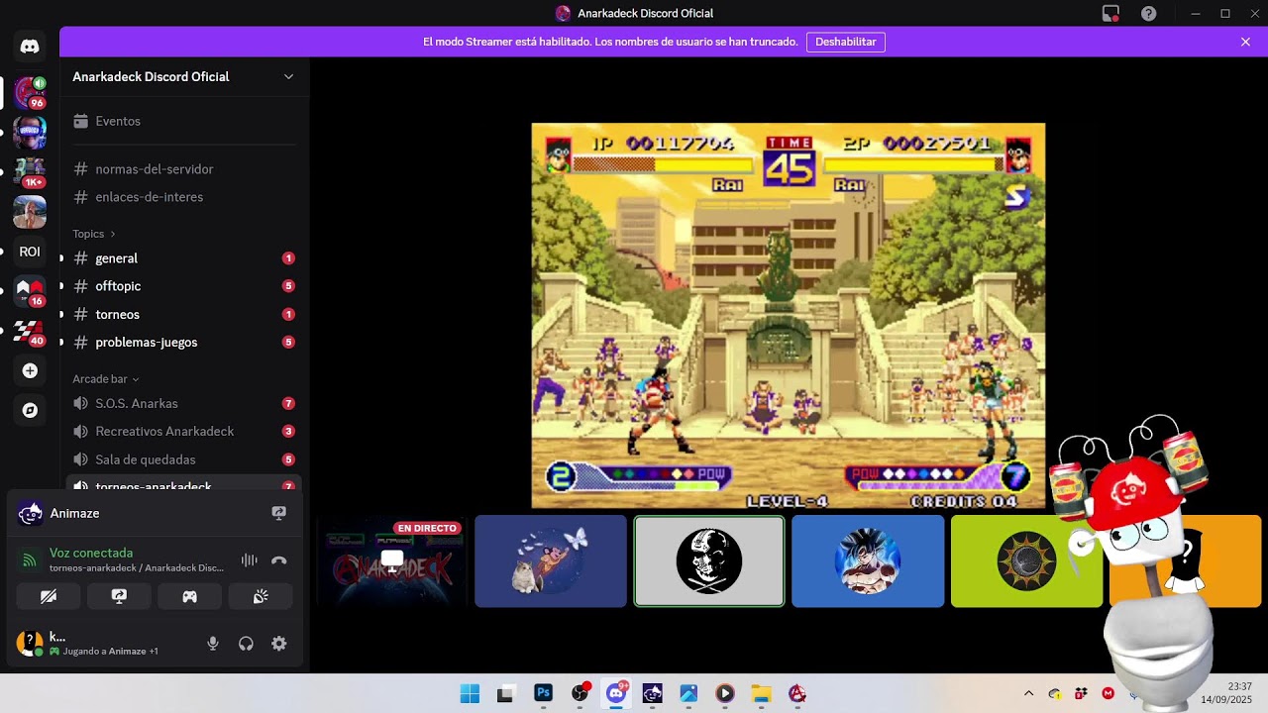Open user settings gear
1268x713 pixels.
pos(278,644)
